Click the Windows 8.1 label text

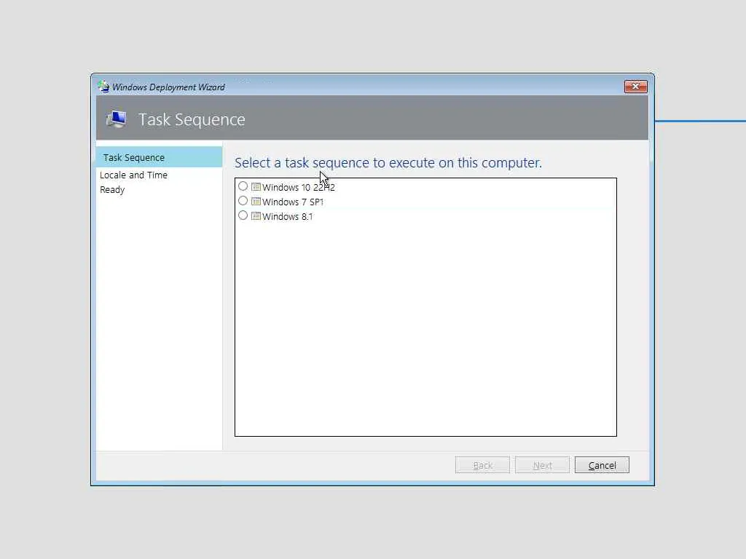[x=287, y=217]
